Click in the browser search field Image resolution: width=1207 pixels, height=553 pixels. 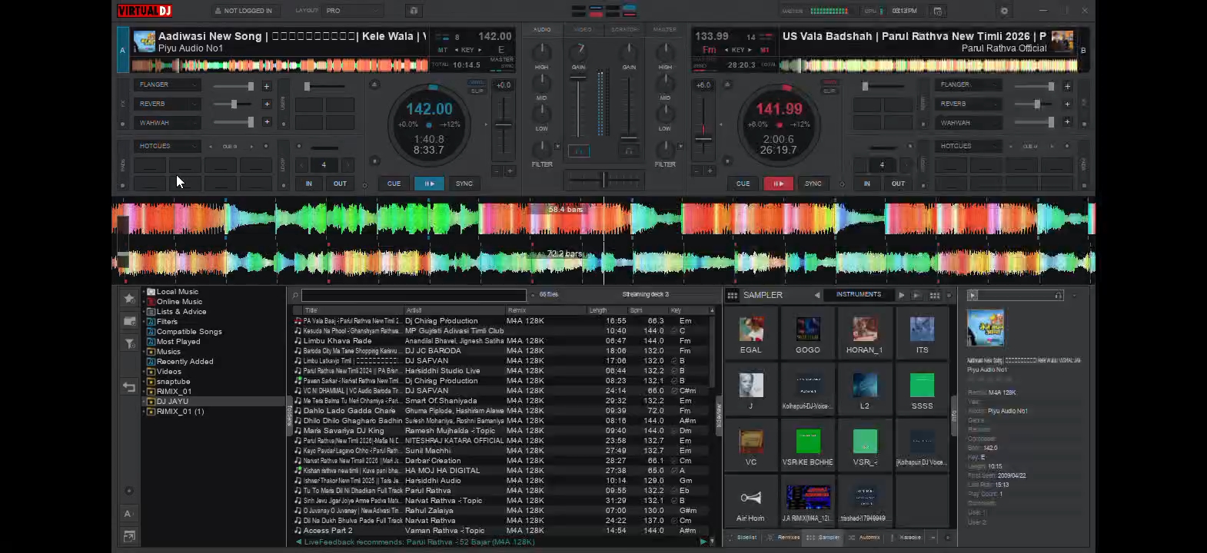click(414, 295)
